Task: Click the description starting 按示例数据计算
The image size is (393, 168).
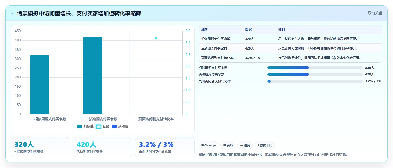Action: tap(319, 58)
